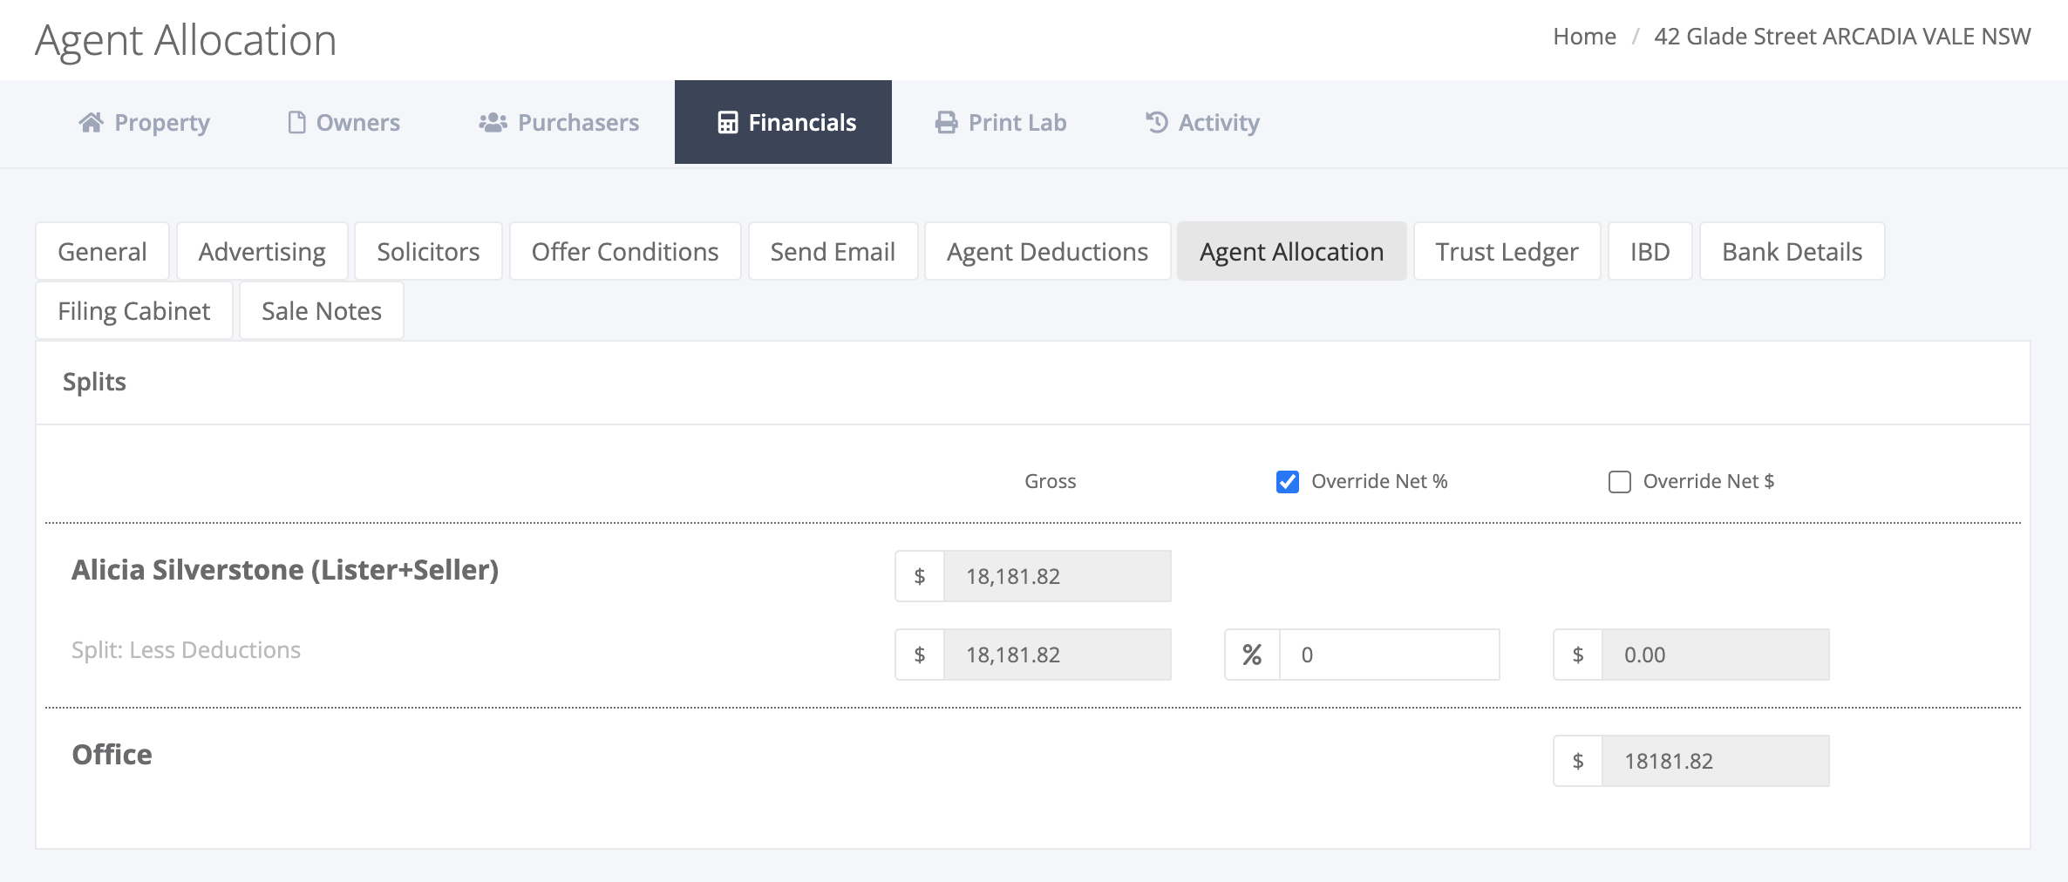
Task: Enable the Override Net $ checkbox
Action: pyautogui.click(x=1620, y=482)
